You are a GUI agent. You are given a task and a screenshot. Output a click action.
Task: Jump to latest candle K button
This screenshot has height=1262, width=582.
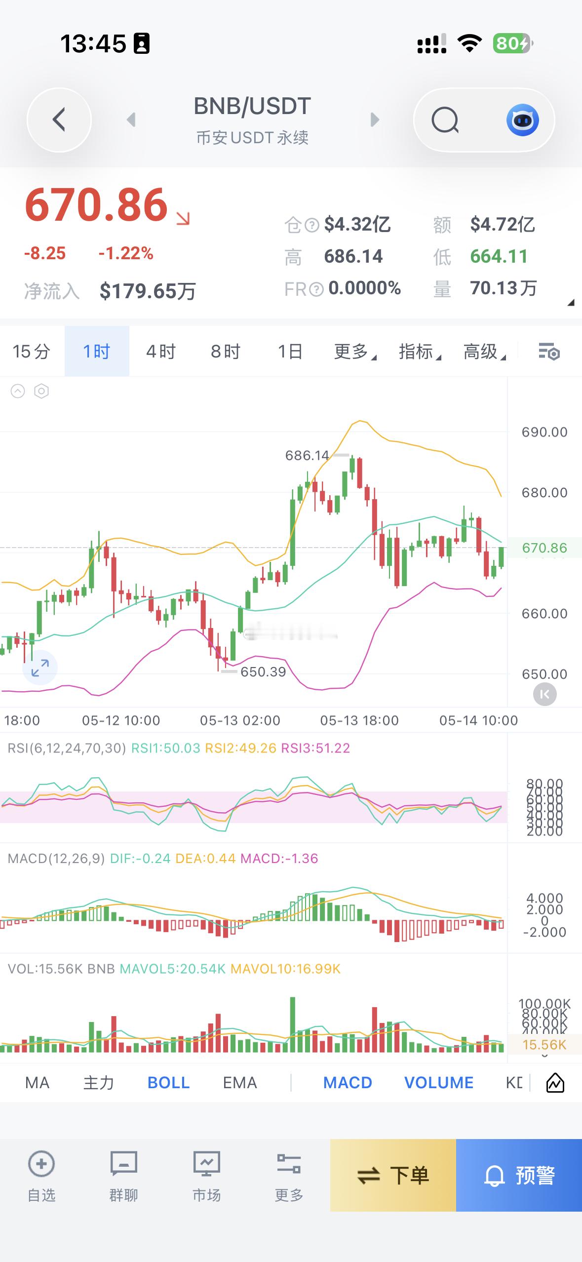(x=545, y=695)
